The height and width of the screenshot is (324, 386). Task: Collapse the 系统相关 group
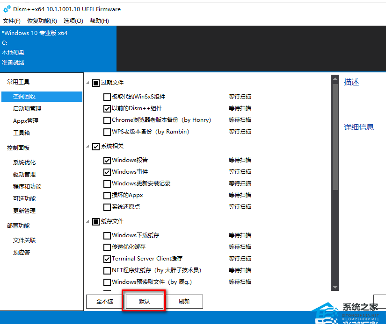[x=87, y=147]
